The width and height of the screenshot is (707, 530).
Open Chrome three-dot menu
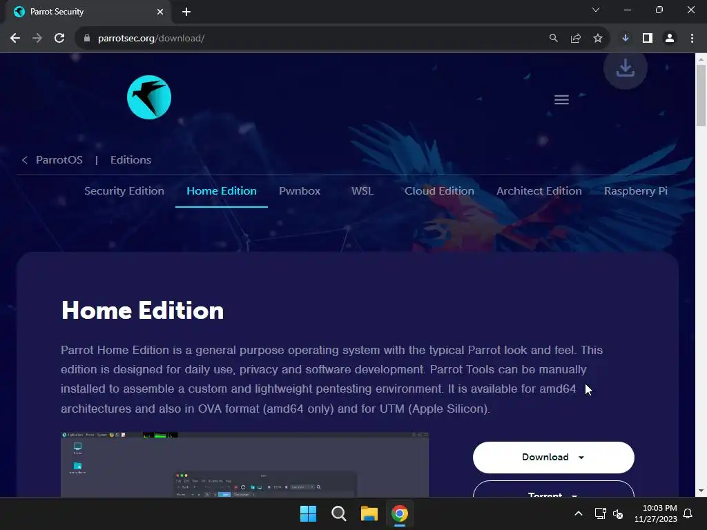coord(692,39)
